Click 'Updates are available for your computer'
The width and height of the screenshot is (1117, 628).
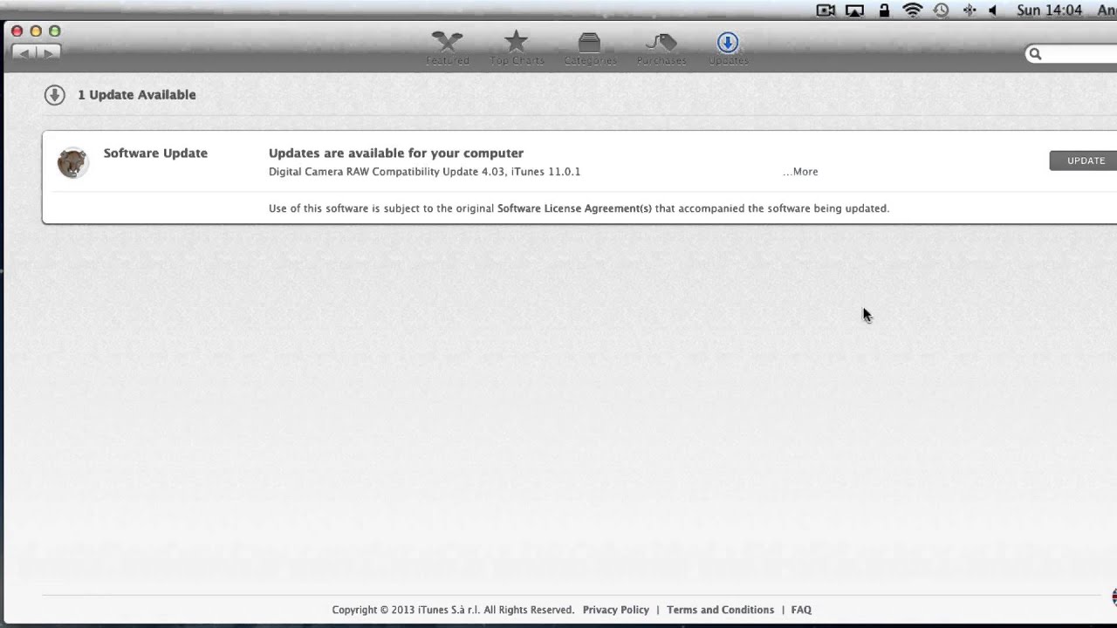click(396, 153)
